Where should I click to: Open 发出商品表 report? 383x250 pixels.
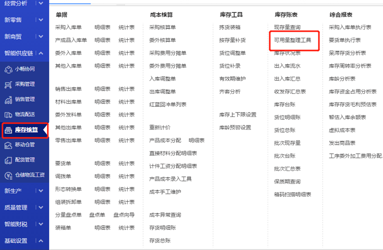coord(342,143)
